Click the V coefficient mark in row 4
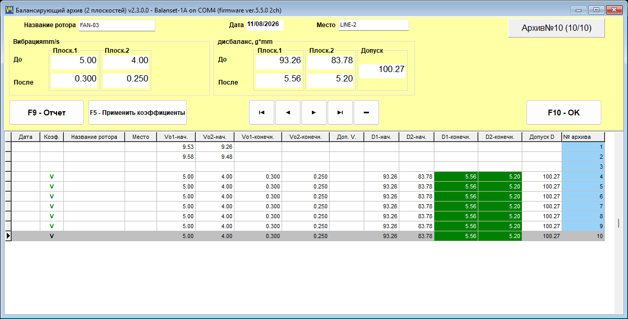The image size is (628, 319). tap(52, 176)
